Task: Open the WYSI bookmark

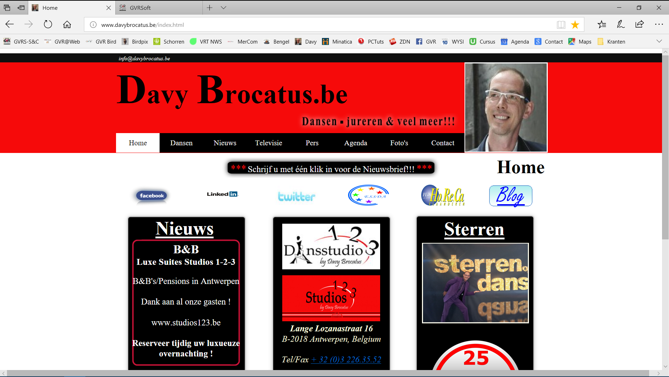Action: pos(453,41)
